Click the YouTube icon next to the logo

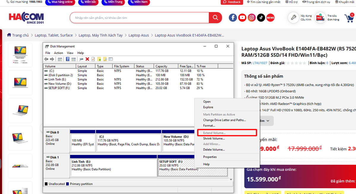(242, 17)
